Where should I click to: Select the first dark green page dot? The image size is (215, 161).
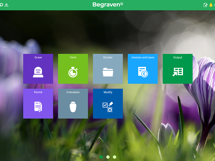[101, 157]
